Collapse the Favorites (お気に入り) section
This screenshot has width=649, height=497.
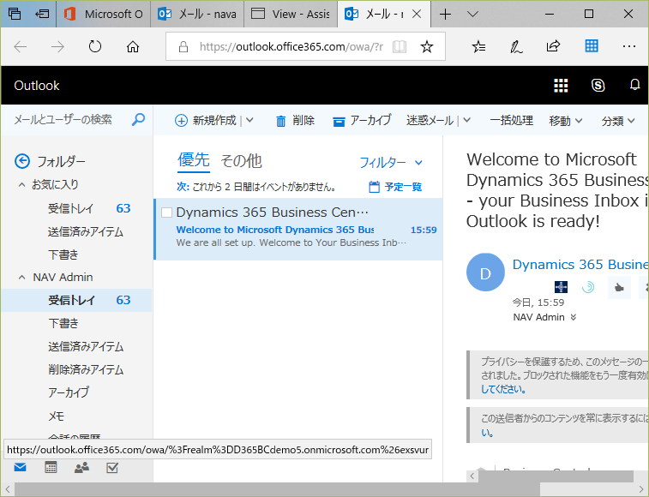[22, 184]
